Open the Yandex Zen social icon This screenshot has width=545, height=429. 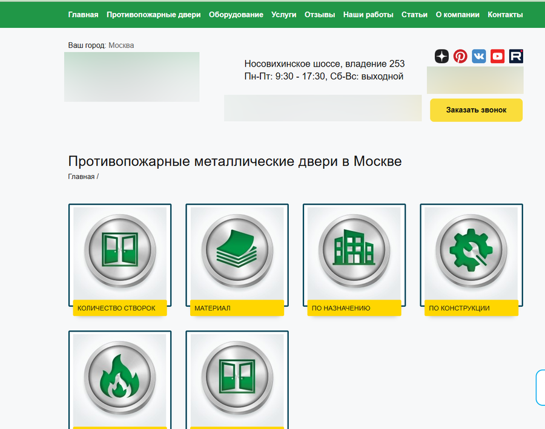441,56
